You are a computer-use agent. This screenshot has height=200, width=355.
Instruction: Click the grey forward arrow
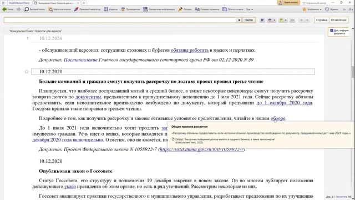[x=19, y=9]
